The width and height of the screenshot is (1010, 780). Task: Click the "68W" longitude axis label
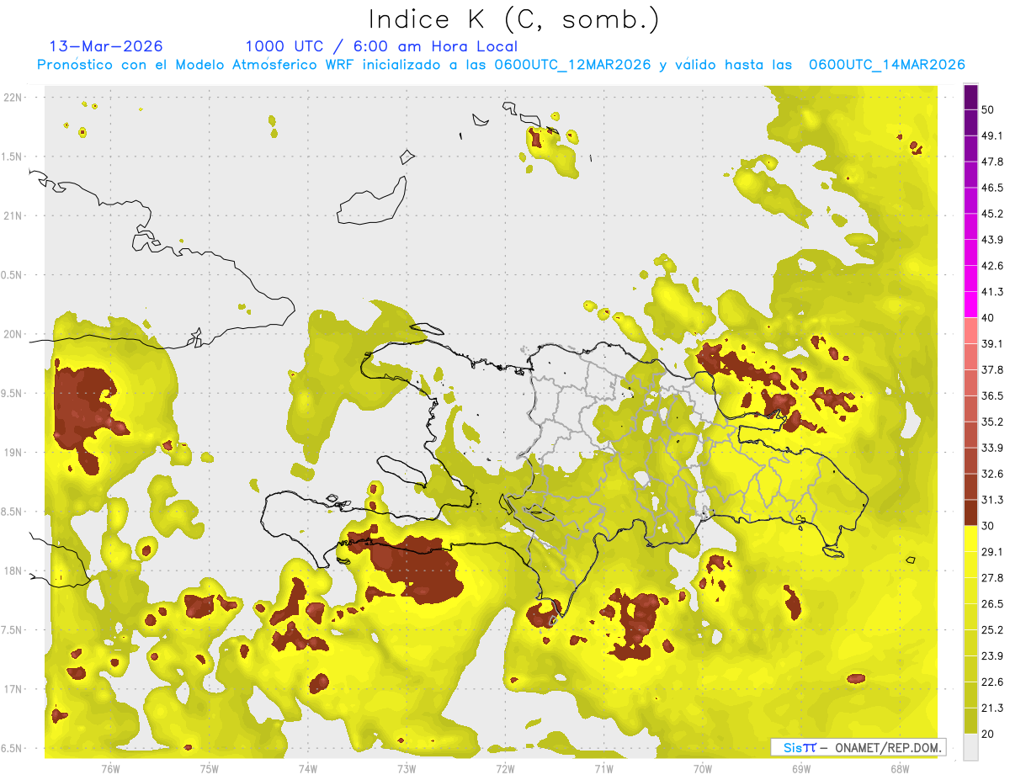coord(900,769)
